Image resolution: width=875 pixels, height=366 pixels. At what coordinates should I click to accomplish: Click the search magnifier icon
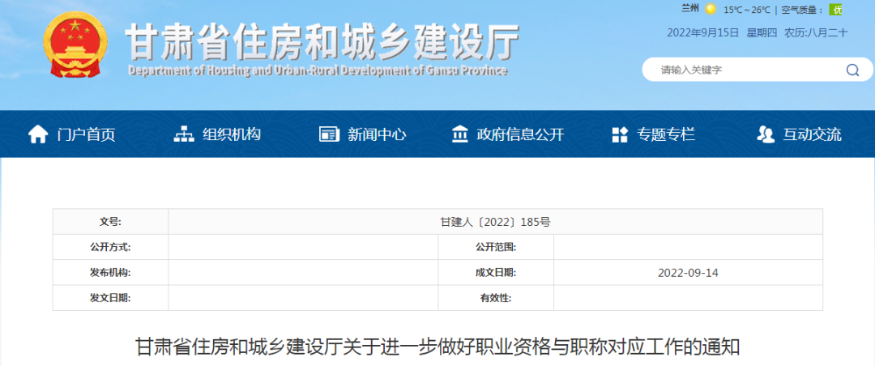(x=852, y=70)
